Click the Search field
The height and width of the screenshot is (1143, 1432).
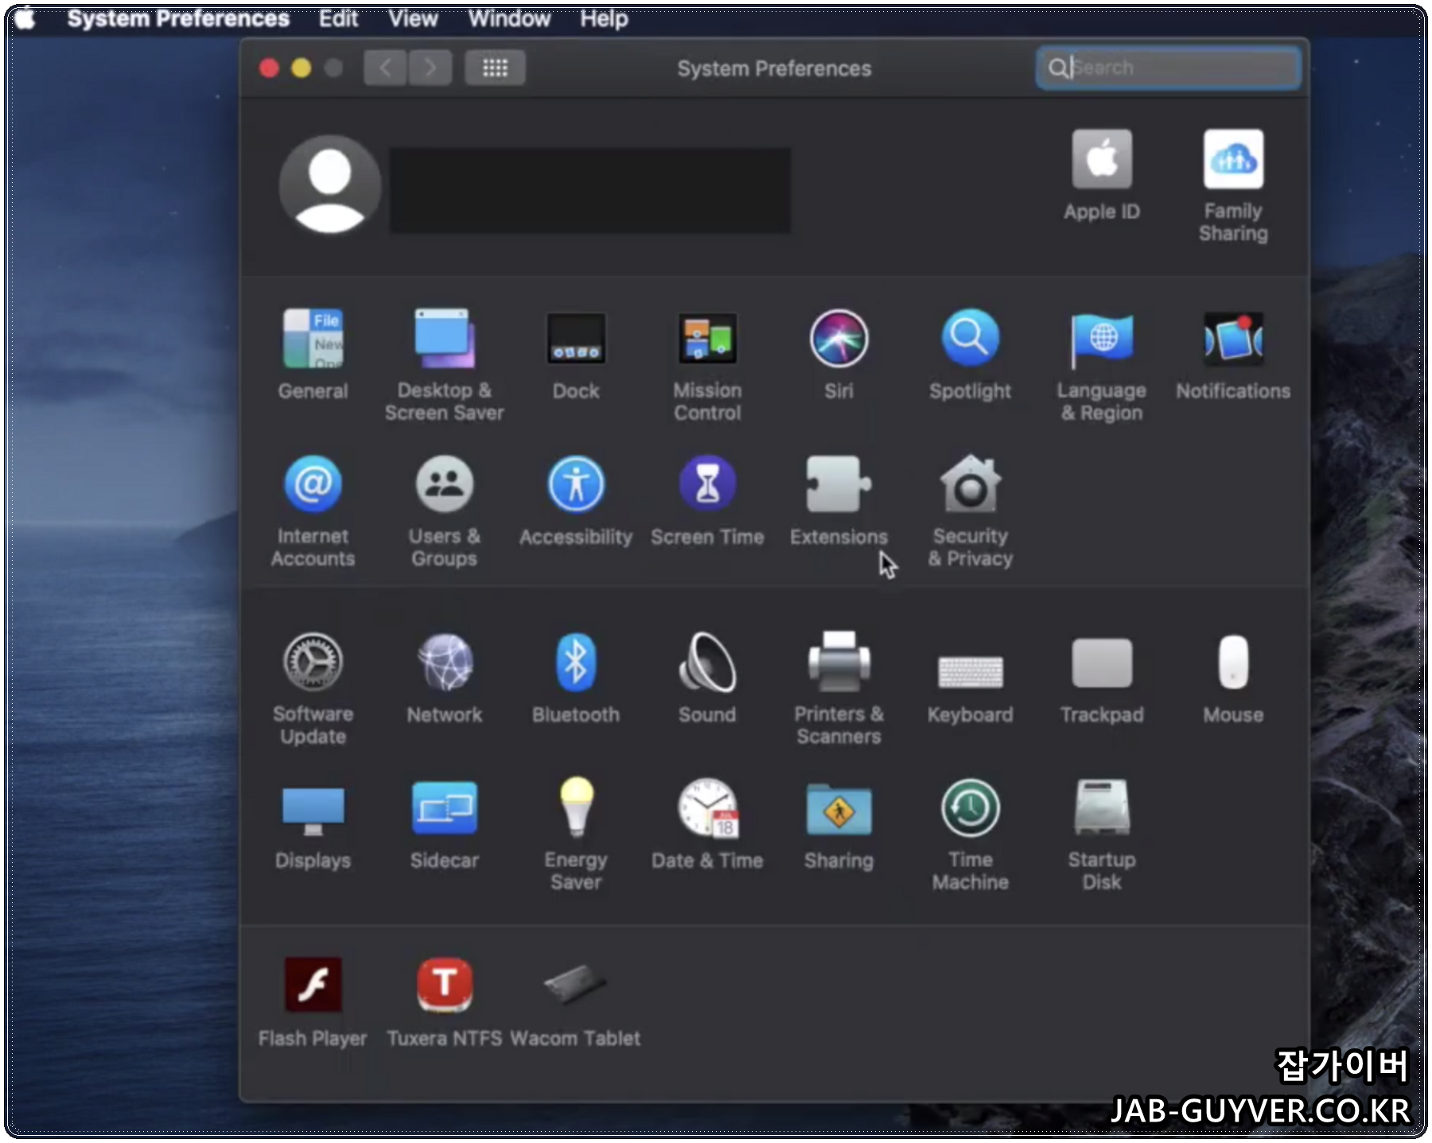1169,68
